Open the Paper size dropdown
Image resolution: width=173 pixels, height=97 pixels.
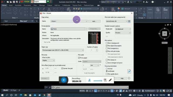click(63, 50)
